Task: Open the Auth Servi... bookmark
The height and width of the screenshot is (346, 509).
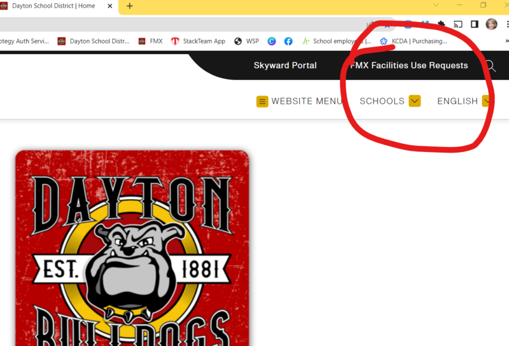Action: click(24, 41)
